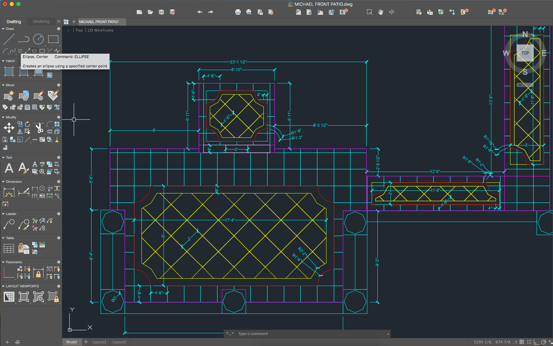The height and width of the screenshot is (346, 553).
Task: Select the Multileader tool
Action: coord(9,224)
